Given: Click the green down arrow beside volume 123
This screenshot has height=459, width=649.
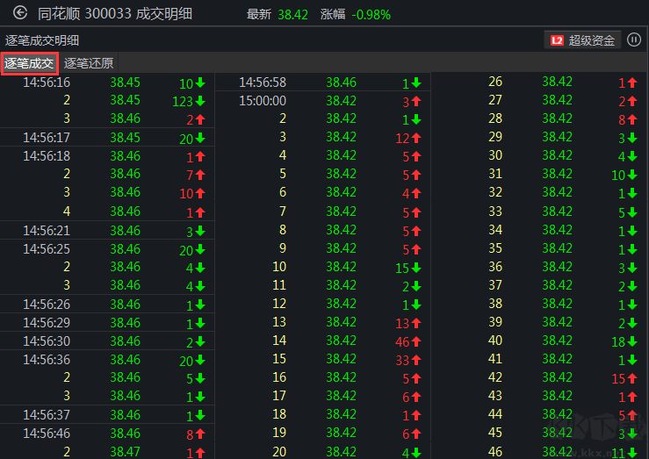Looking at the screenshot, I should [x=200, y=101].
